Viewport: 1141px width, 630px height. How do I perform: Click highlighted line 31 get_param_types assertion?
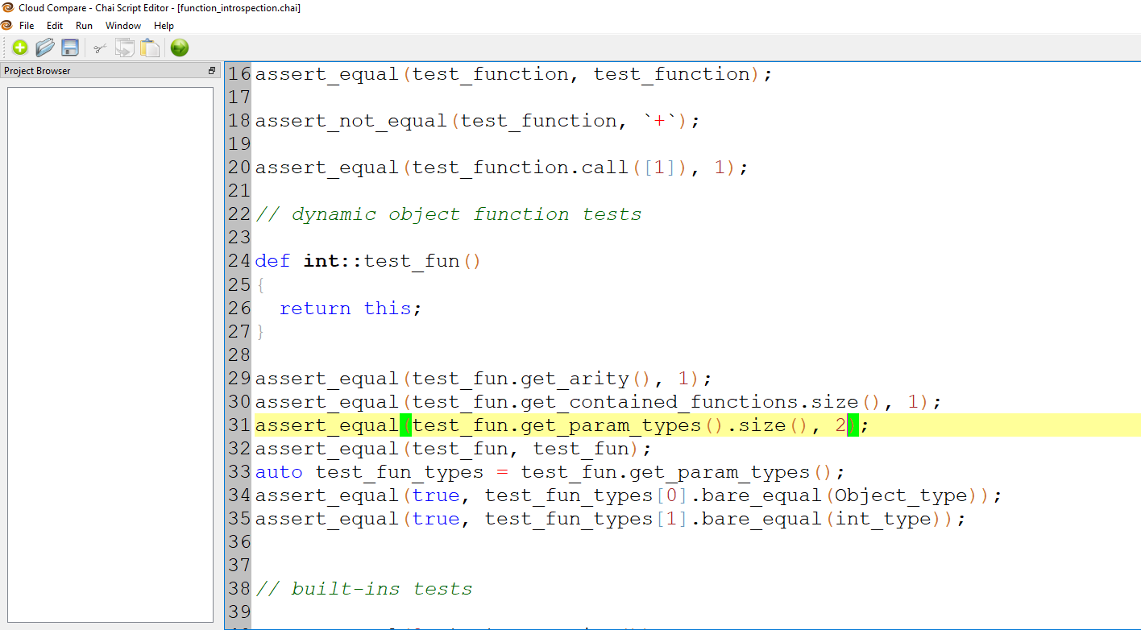(562, 425)
